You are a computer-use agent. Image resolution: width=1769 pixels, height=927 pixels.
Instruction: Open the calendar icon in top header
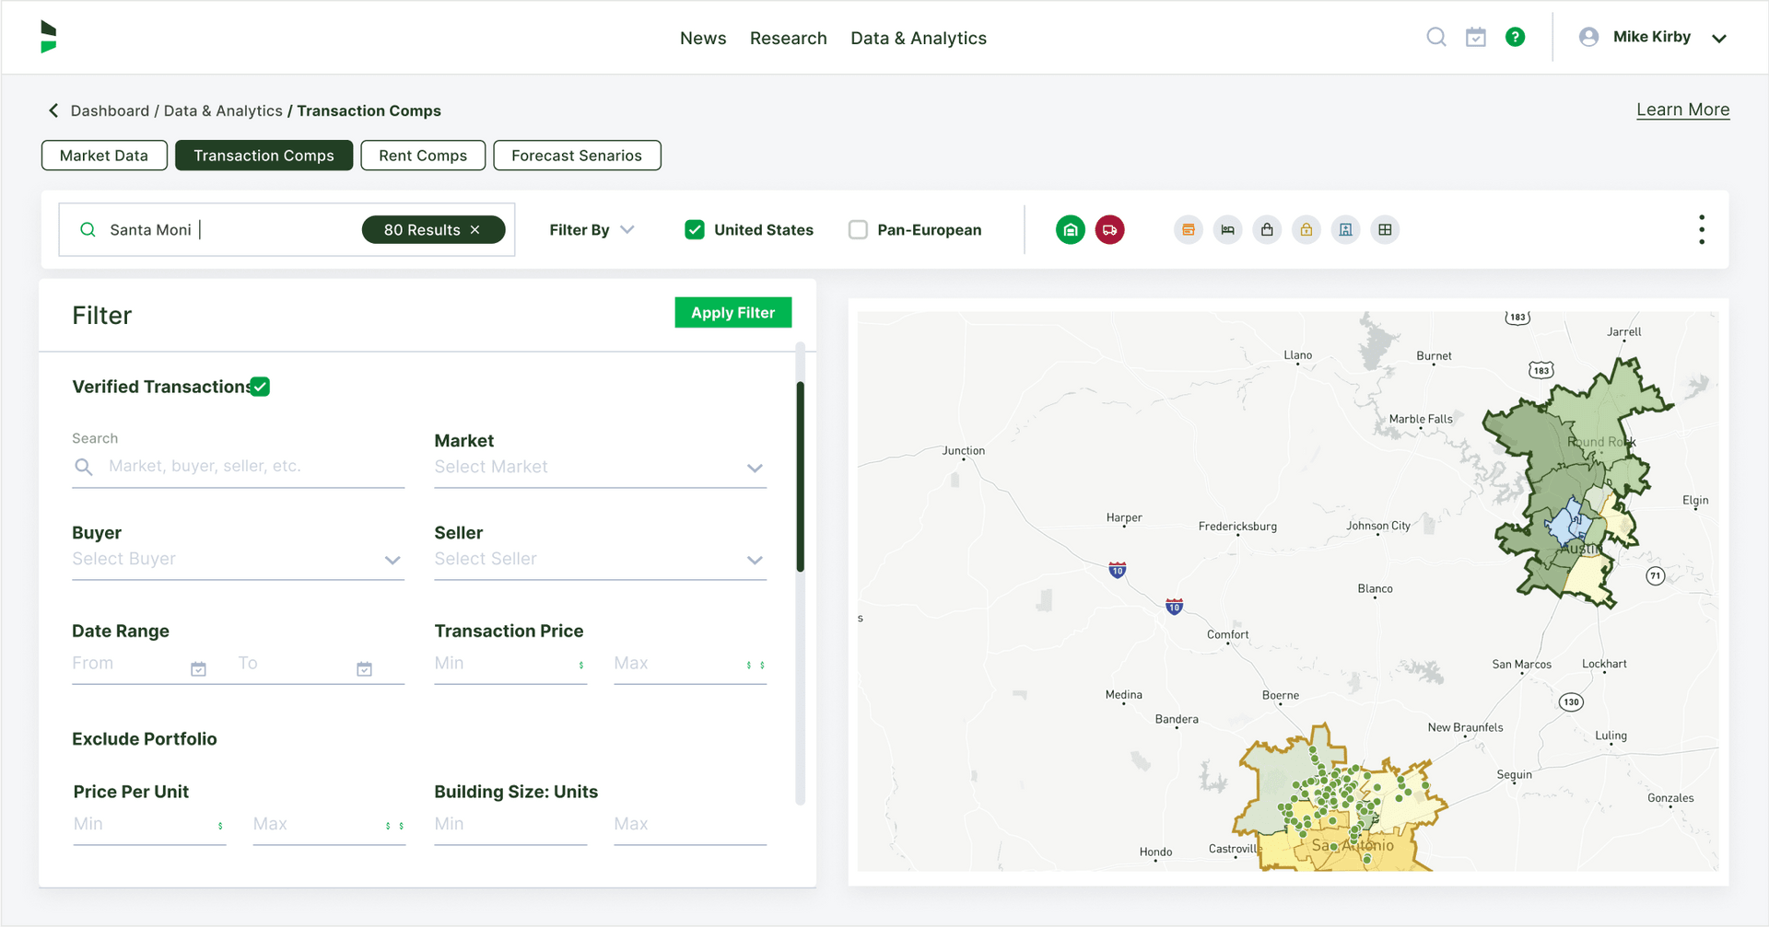(x=1476, y=37)
